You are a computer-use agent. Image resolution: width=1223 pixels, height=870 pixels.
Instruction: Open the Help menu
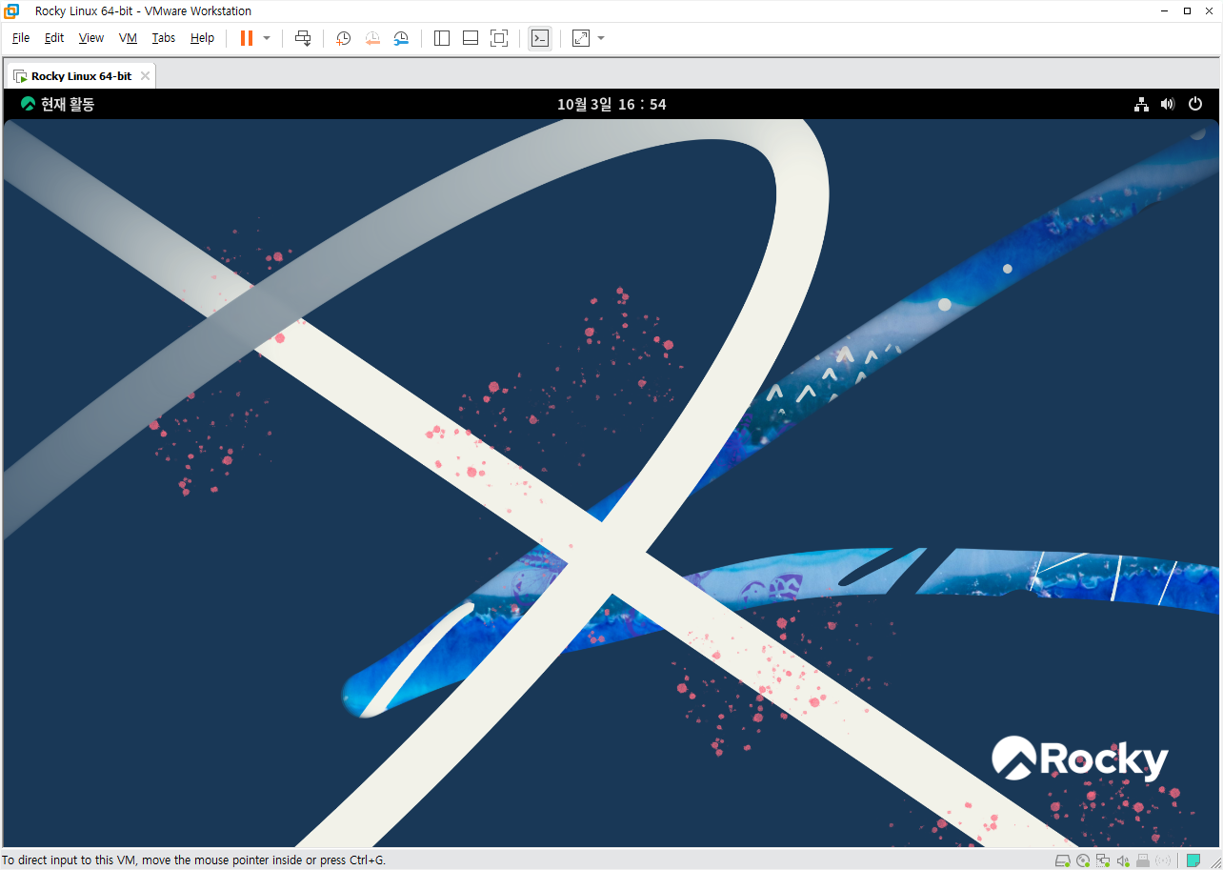tap(202, 38)
